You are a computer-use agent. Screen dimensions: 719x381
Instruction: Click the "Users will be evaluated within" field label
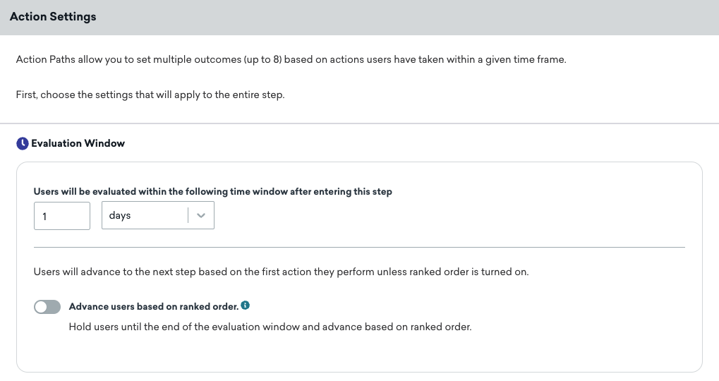pos(213,192)
